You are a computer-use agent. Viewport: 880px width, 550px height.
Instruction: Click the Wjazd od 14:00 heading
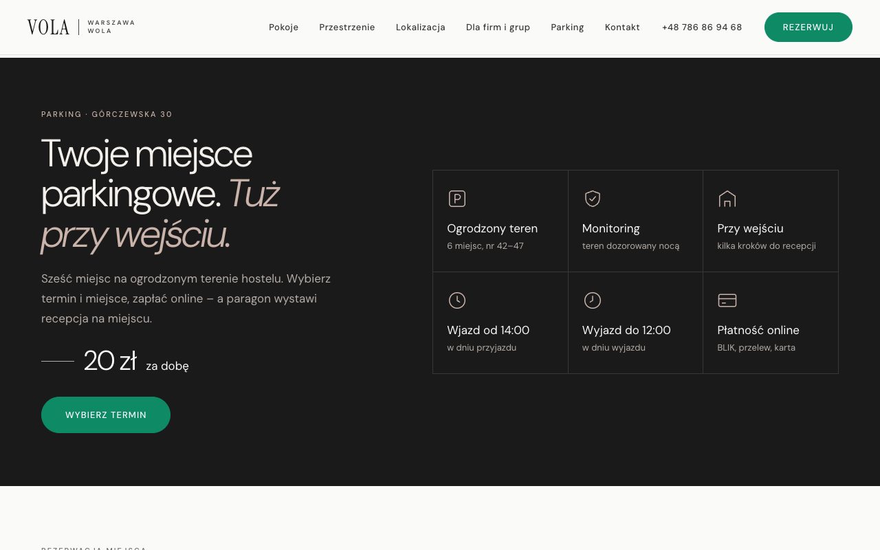488,330
